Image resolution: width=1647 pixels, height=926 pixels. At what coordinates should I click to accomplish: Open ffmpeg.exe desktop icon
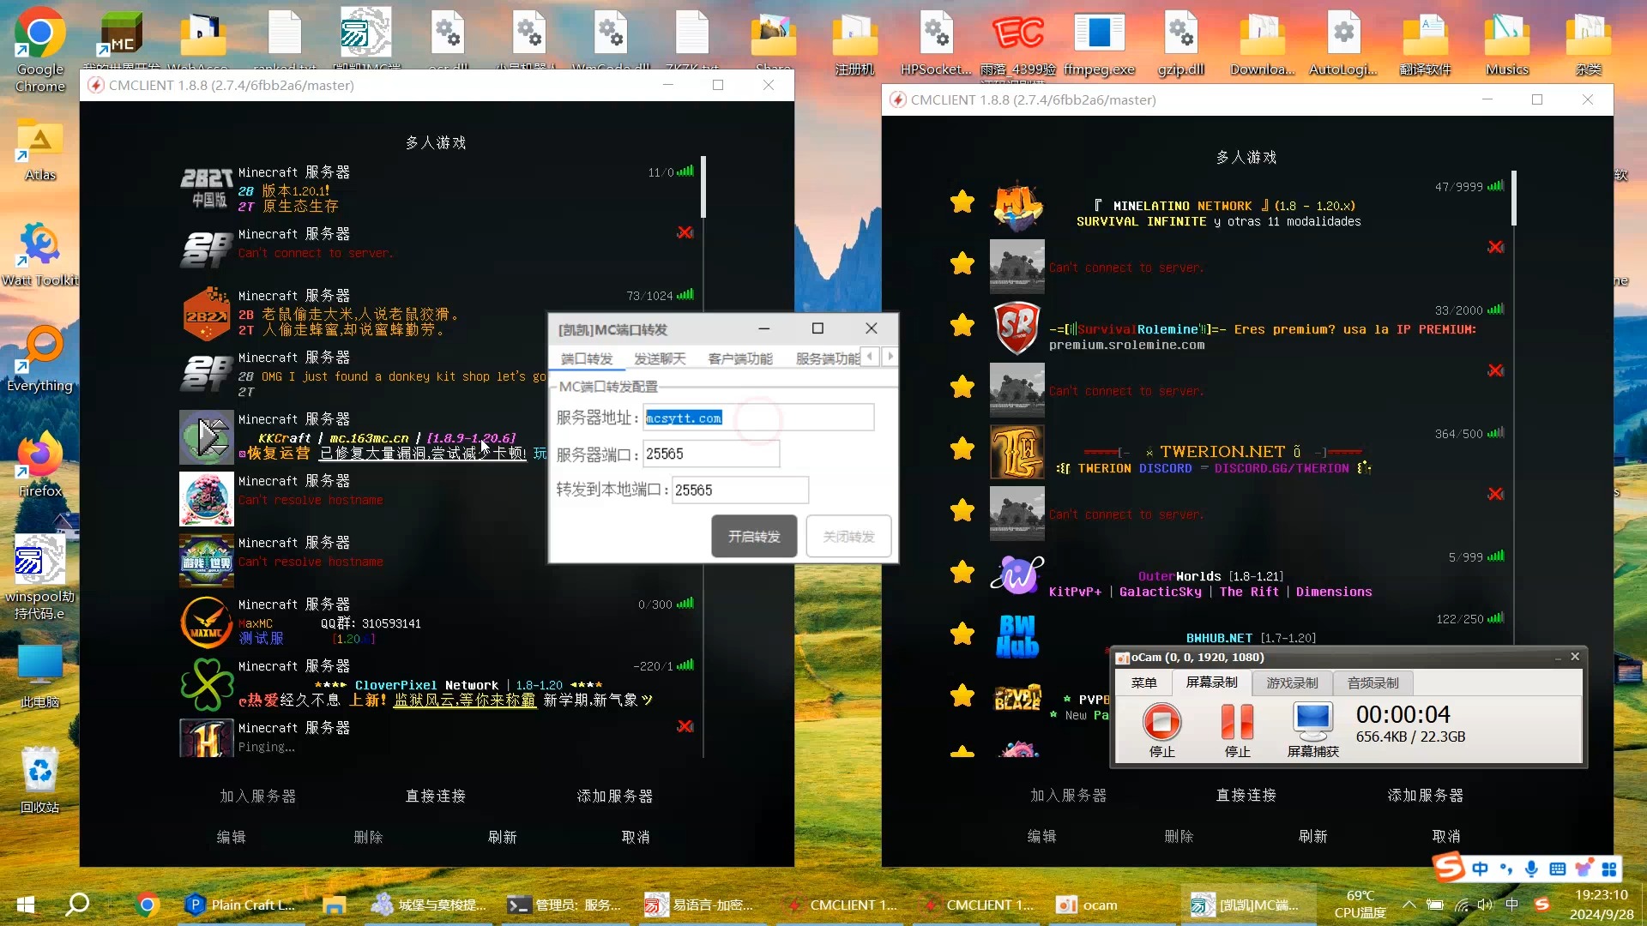pyautogui.click(x=1099, y=43)
